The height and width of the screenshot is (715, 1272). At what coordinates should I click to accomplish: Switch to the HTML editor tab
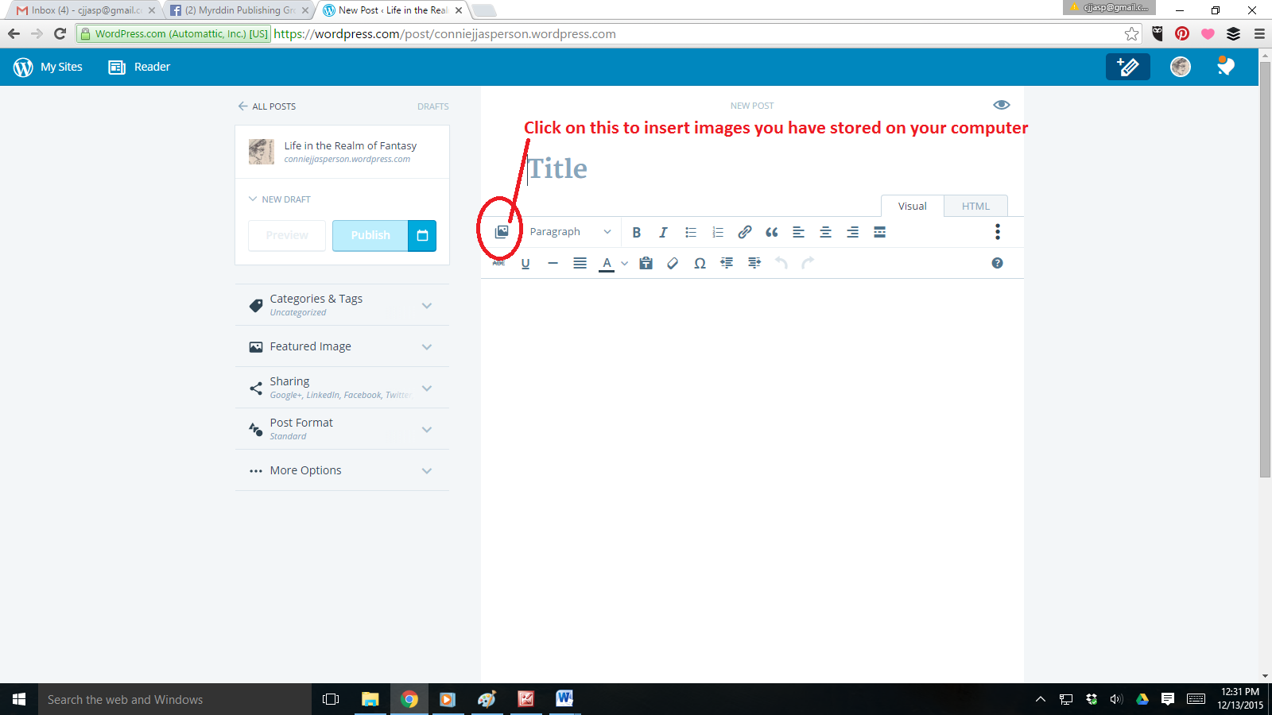point(975,206)
